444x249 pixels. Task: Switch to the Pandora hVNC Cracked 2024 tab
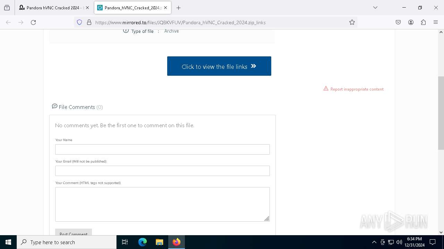(x=54, y=8)
